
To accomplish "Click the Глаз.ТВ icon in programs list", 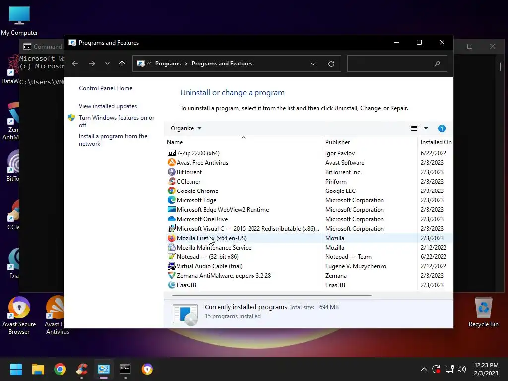I will tap(171, 285).
